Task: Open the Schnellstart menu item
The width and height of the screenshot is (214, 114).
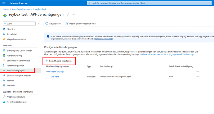Action: coord(12,34)
